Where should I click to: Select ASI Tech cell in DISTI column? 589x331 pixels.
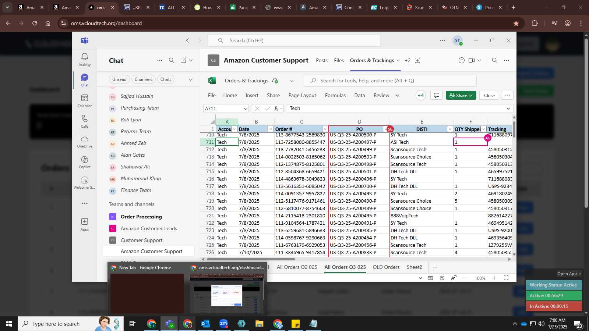[x=422, y=142]
